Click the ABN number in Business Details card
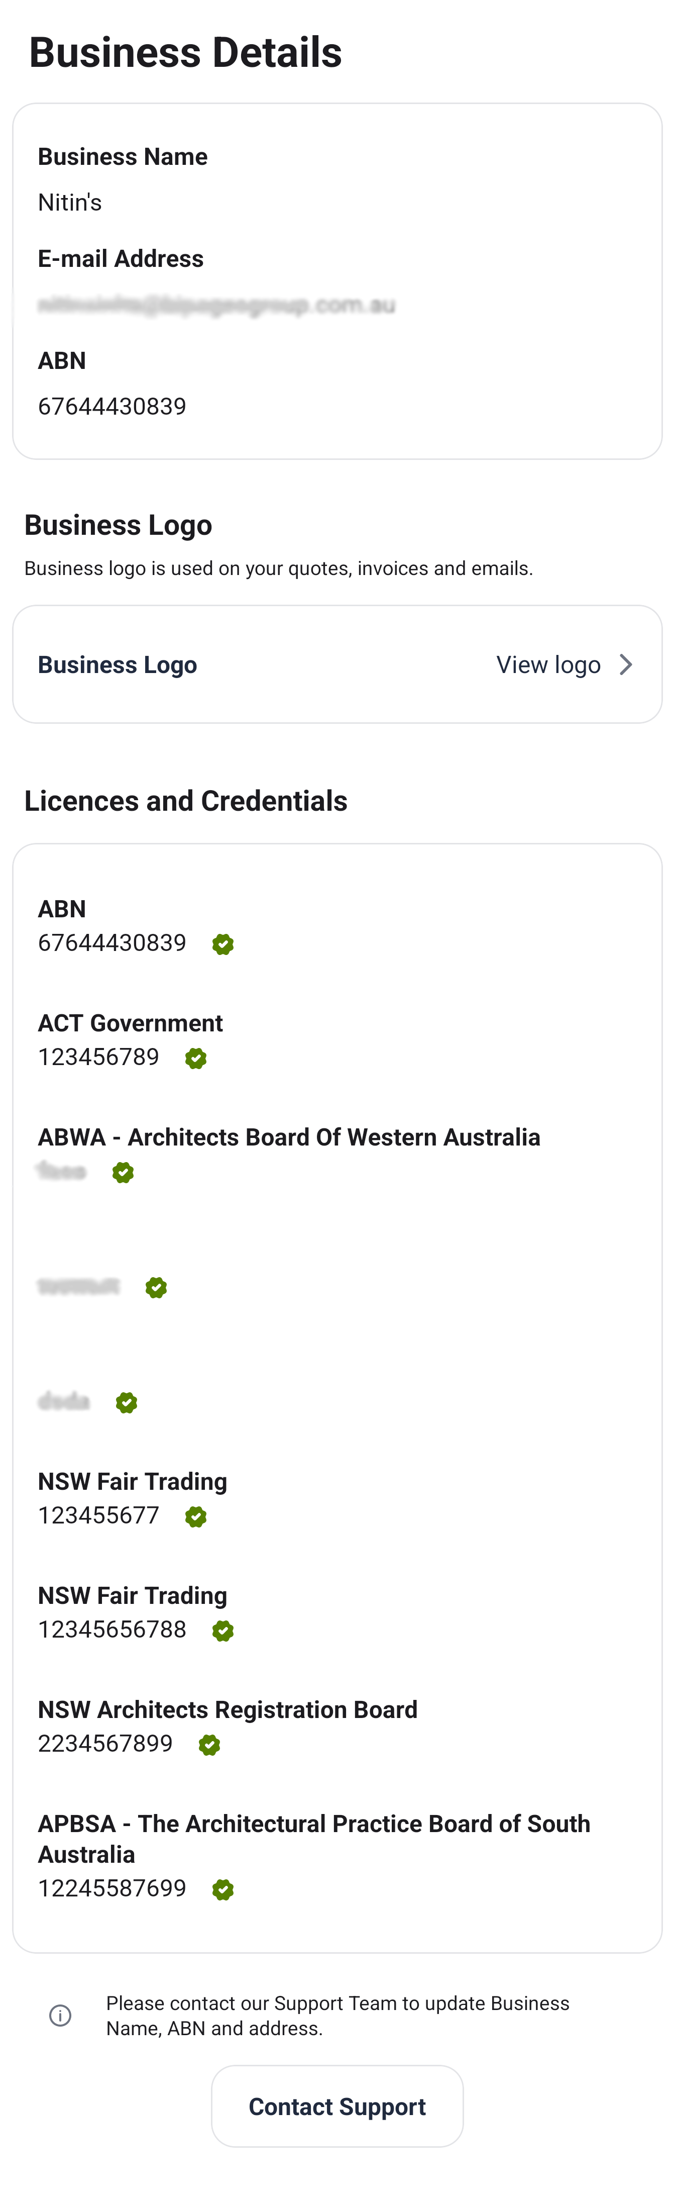This screenshot has width=675, height=2196. click(x=111, y=407)
